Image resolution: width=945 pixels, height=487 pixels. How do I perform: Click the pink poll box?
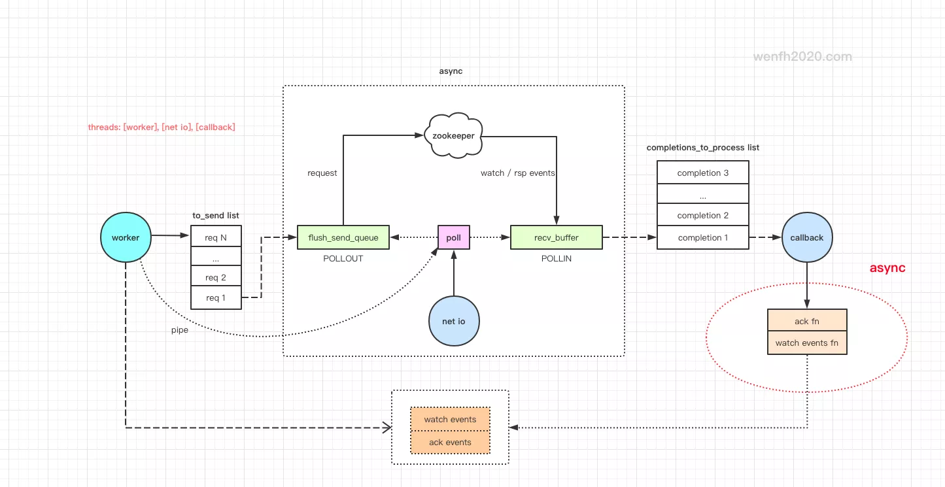coord(453,238)
